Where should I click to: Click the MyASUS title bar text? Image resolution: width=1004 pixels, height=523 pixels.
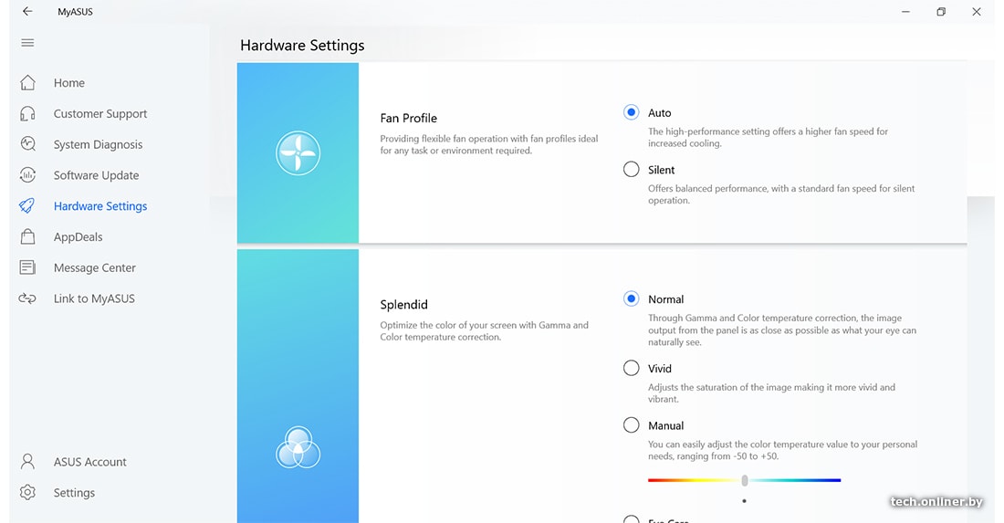point(75,12)
